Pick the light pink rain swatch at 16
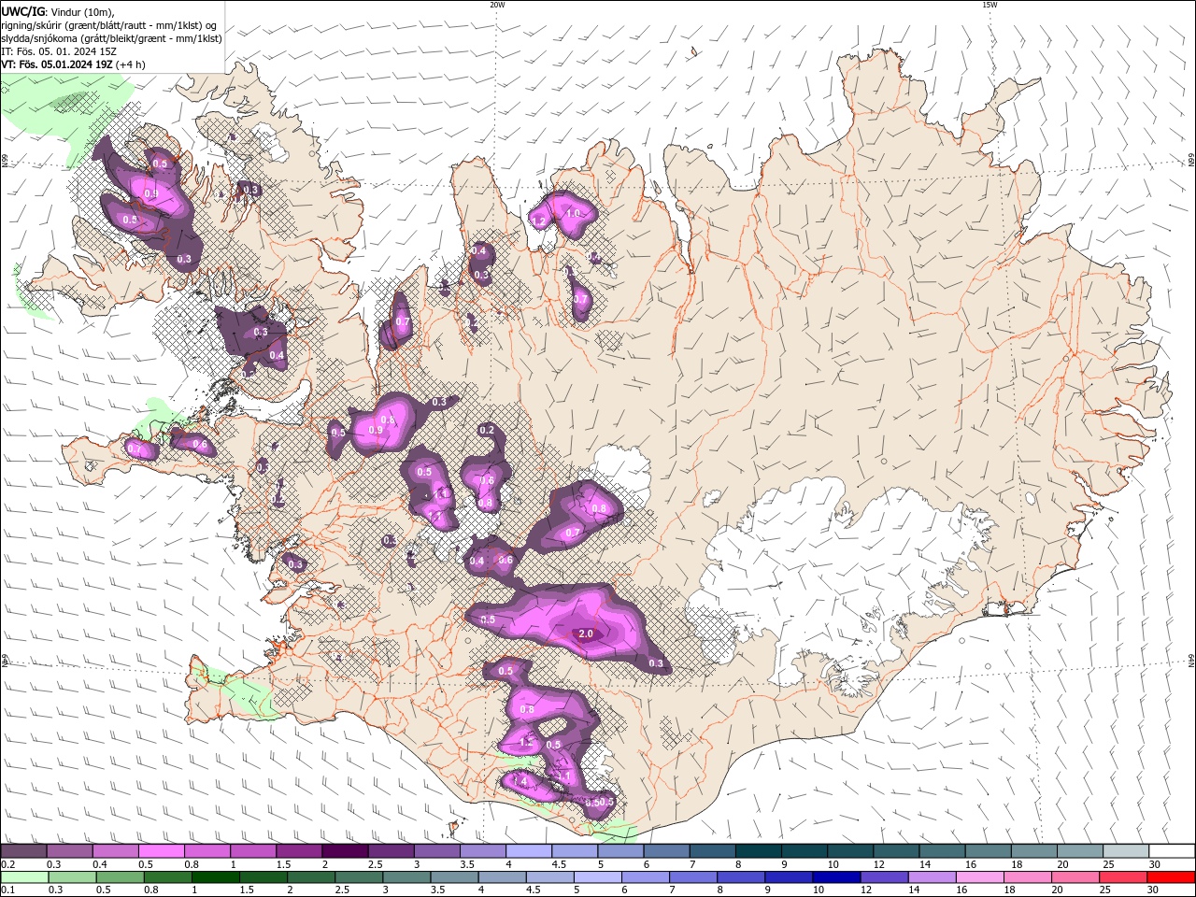This screenshot has height=897, width=1196. pyautogui.click(x=979, y=877)
